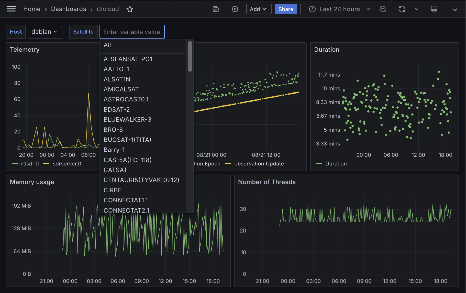The image size is (466, 293).
Task: Toggle observation.Update series in legend
Action: [x=259, y=164]
